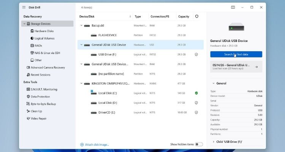Click the NVME connection cell
This screenshot has width=285, height=152.
pos(153,84)
